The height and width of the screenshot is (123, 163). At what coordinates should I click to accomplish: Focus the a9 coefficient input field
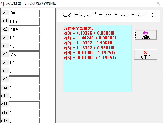click(x=24, y=88)
